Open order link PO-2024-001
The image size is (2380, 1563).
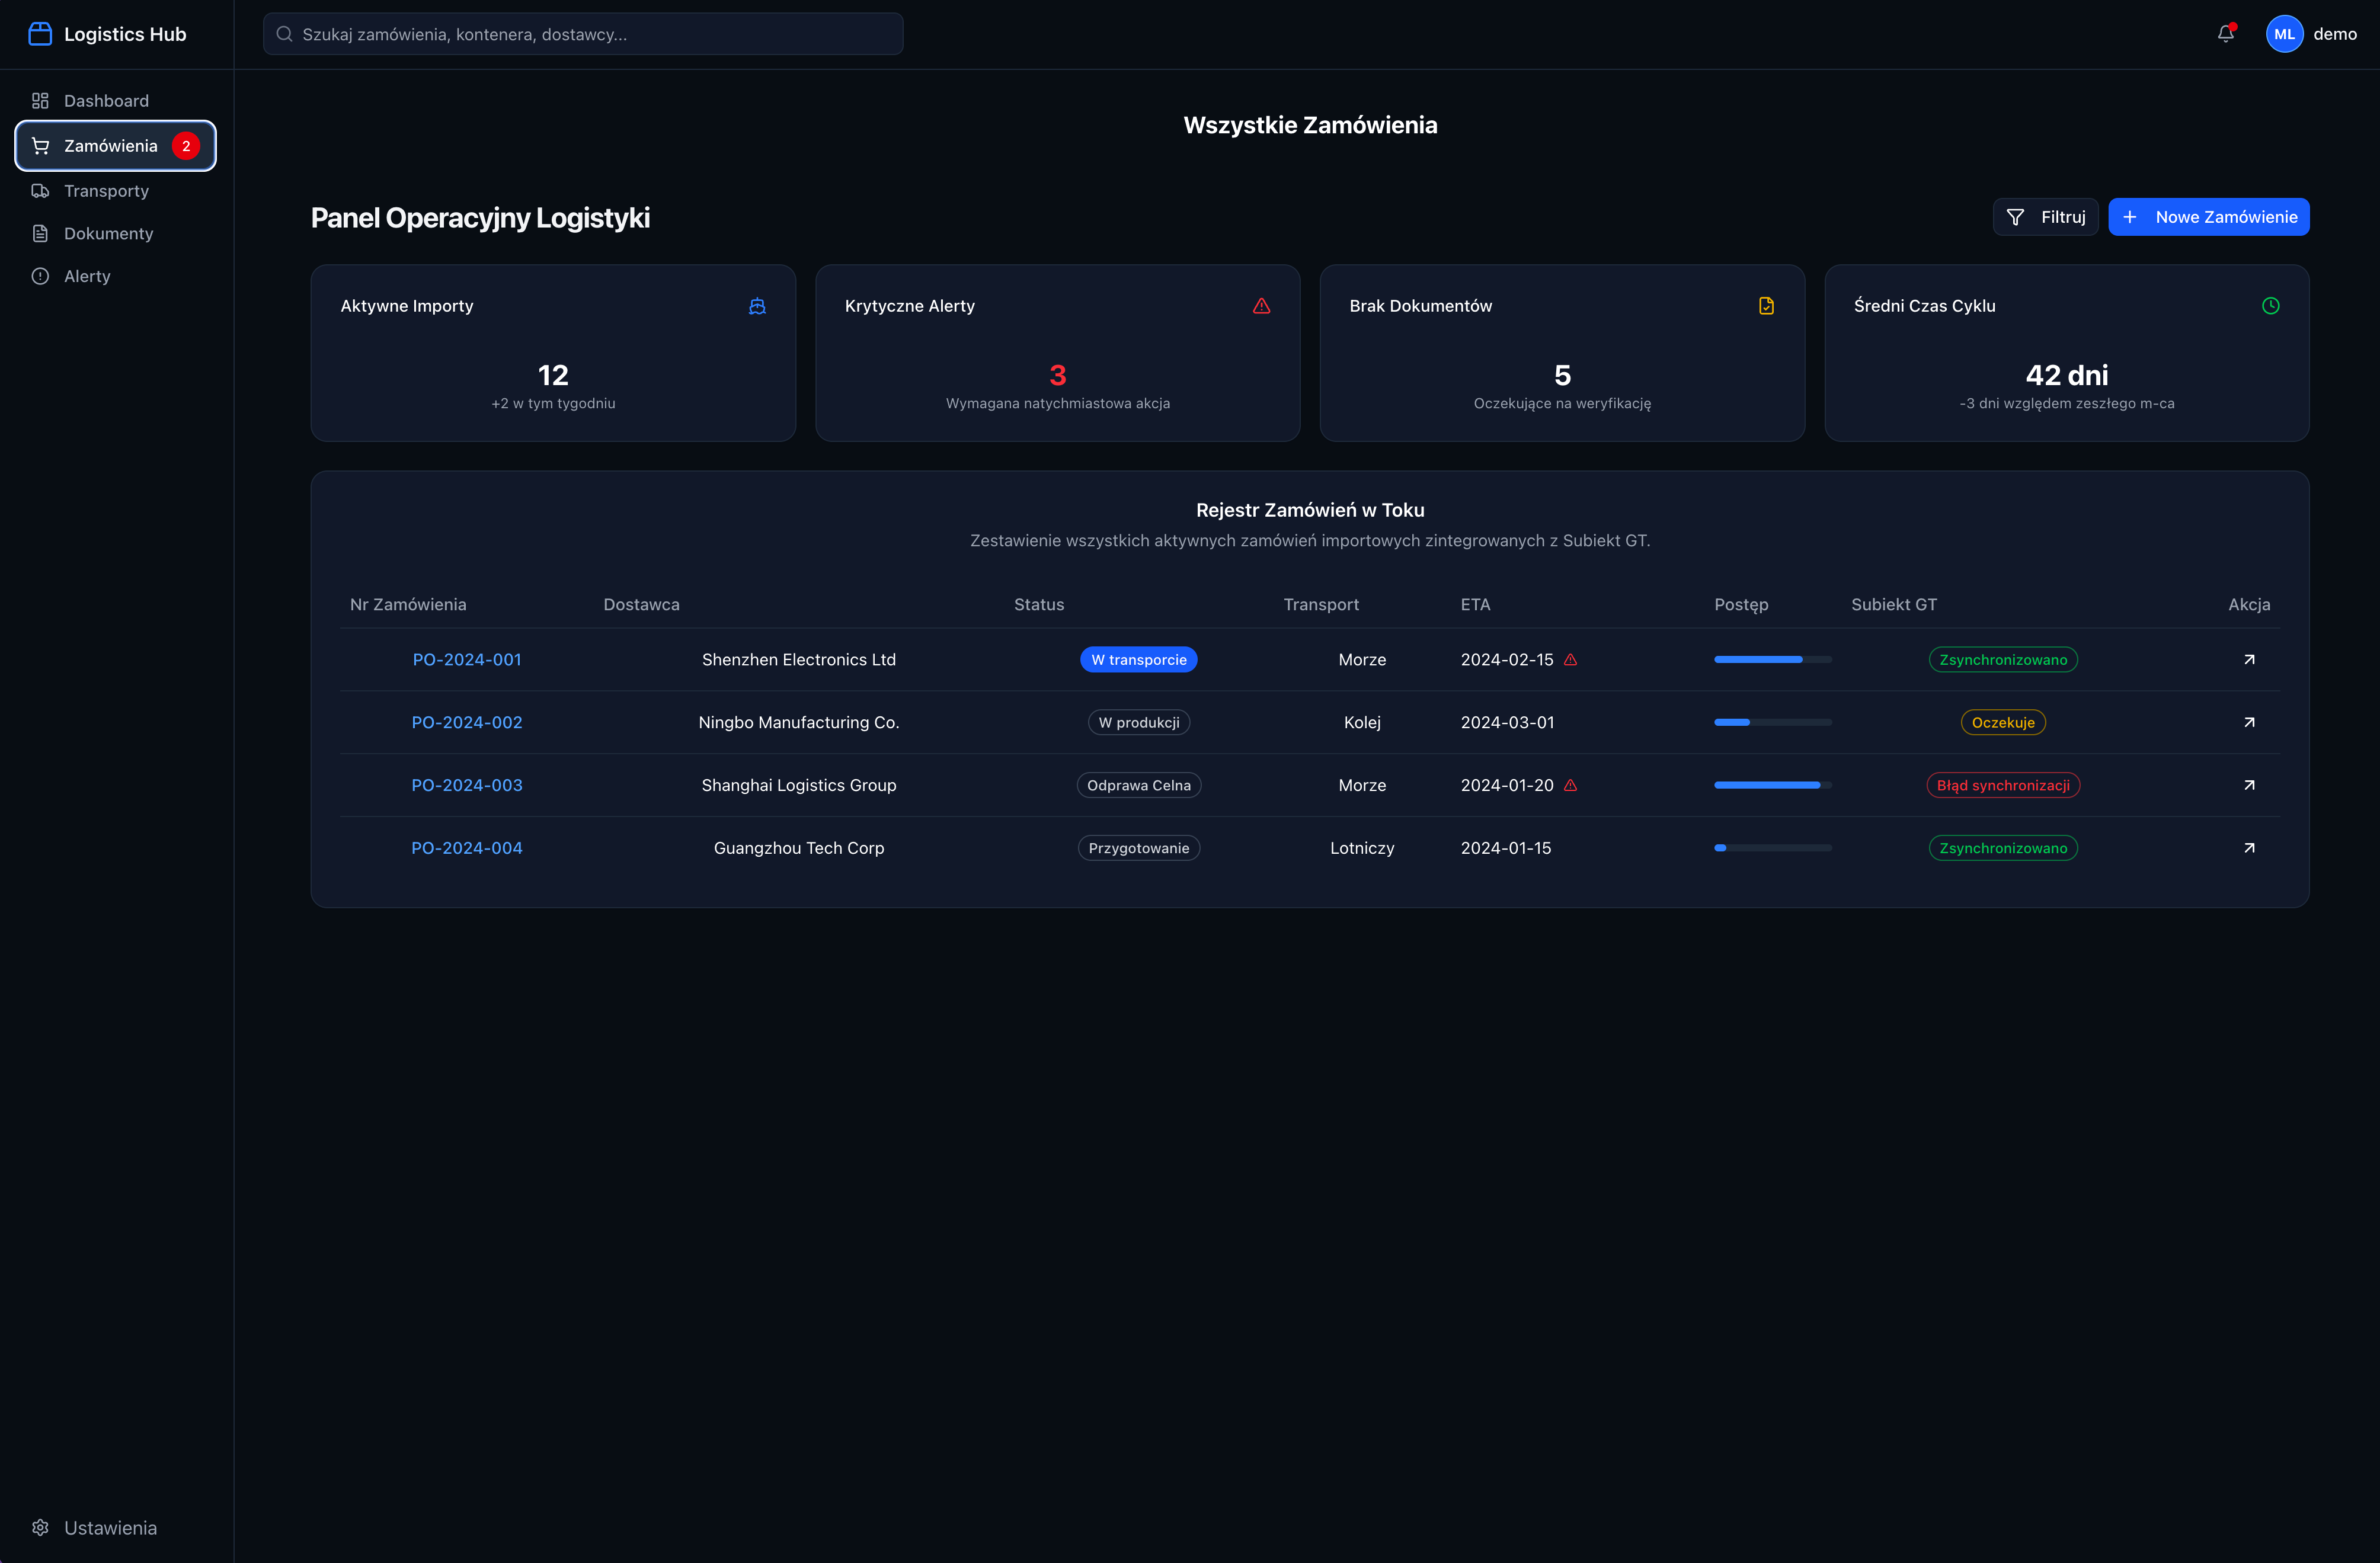point(467,659)
